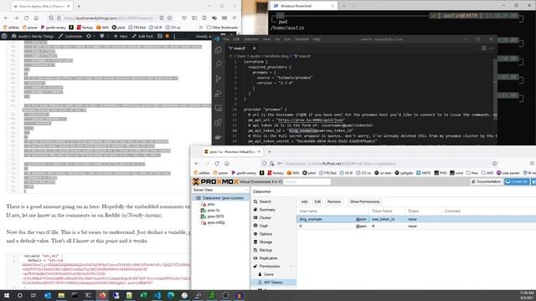Select the blog_example token row
536x301 pixels.
(416, 219)
